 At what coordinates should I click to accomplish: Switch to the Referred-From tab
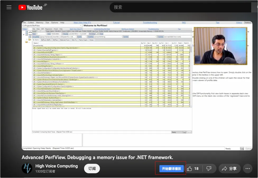pyautogui.click(x=65, y=40)
